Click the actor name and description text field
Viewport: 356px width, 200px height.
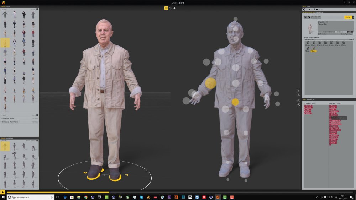(x=336, y=26)
